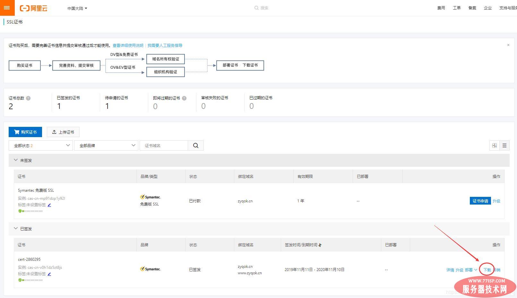Sort by 签发时间/到期时间 column
517x298 pixels.
320,245
